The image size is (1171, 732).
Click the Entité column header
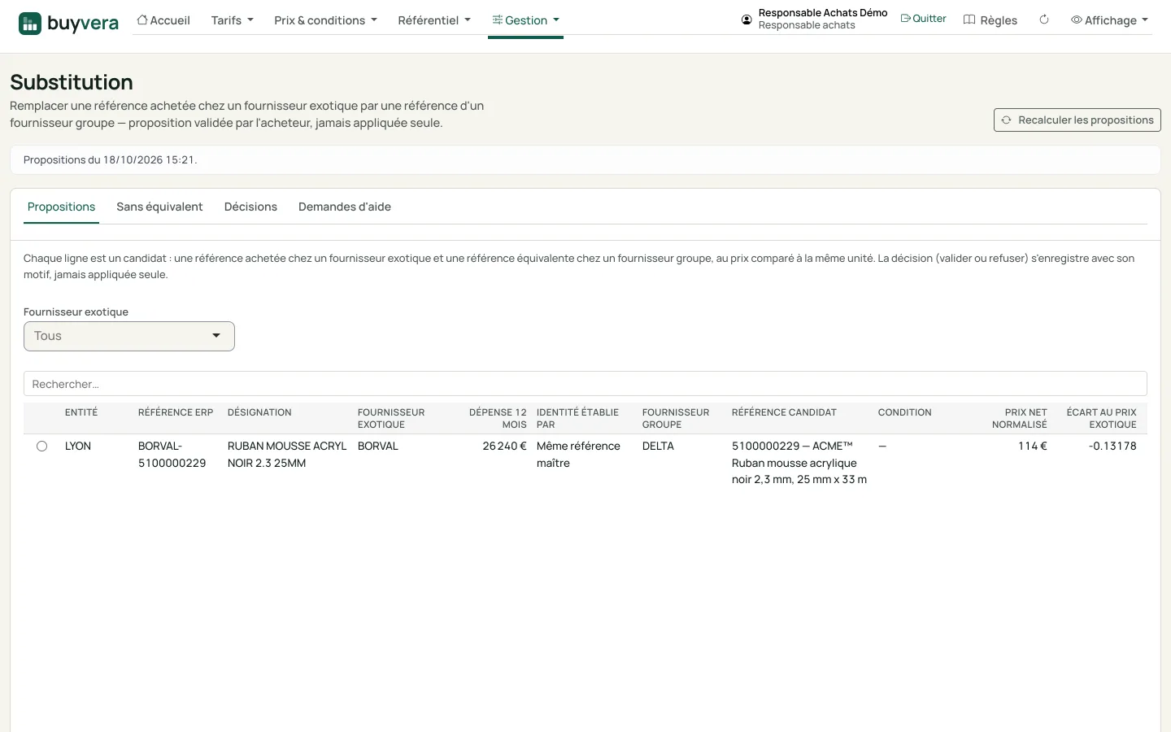81,412
